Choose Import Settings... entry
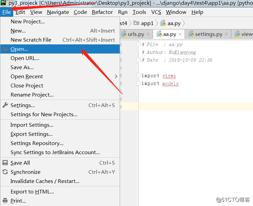Viewport: 253px width, 206px height. click(x=60, y=125)
